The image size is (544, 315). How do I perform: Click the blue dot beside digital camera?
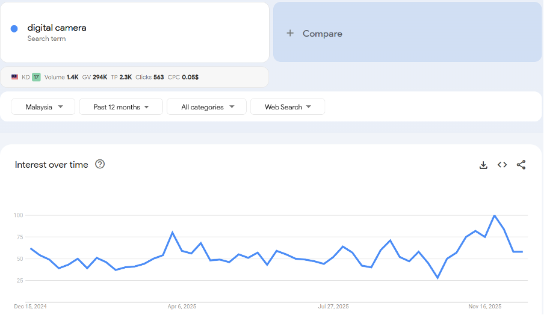[14, 29]
